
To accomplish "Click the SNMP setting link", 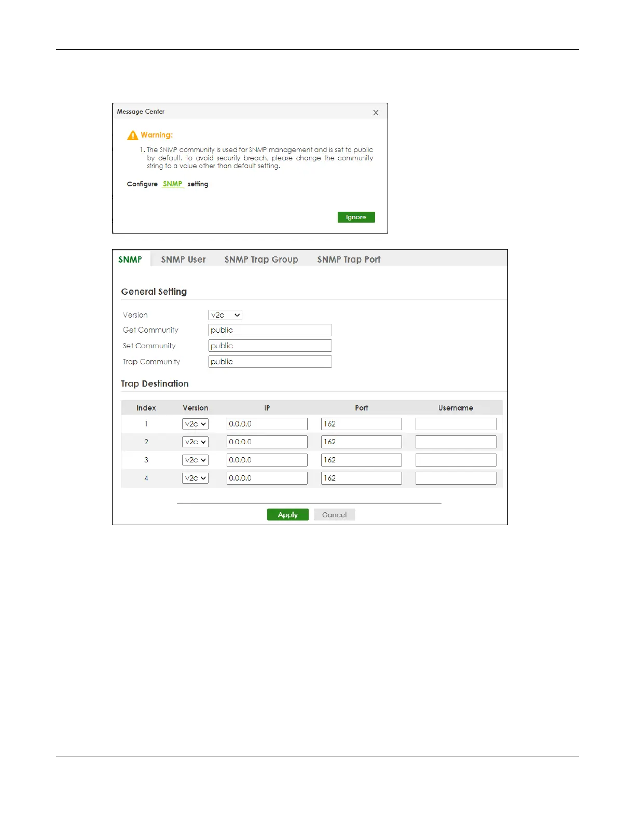I will [x=173, y=184].
